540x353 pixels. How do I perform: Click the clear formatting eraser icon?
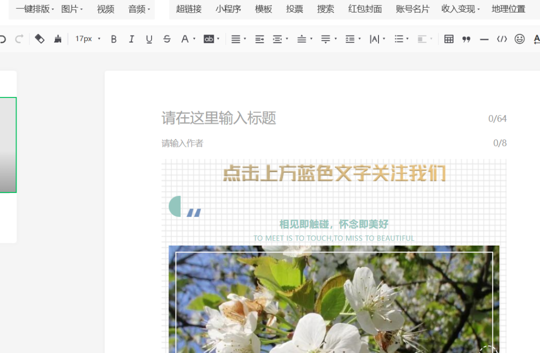coord(39,39)
